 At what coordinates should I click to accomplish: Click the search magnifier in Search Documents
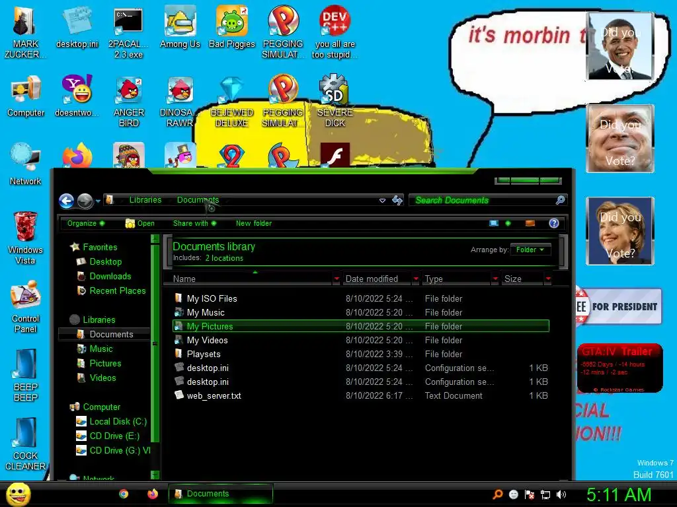[560, 200]
